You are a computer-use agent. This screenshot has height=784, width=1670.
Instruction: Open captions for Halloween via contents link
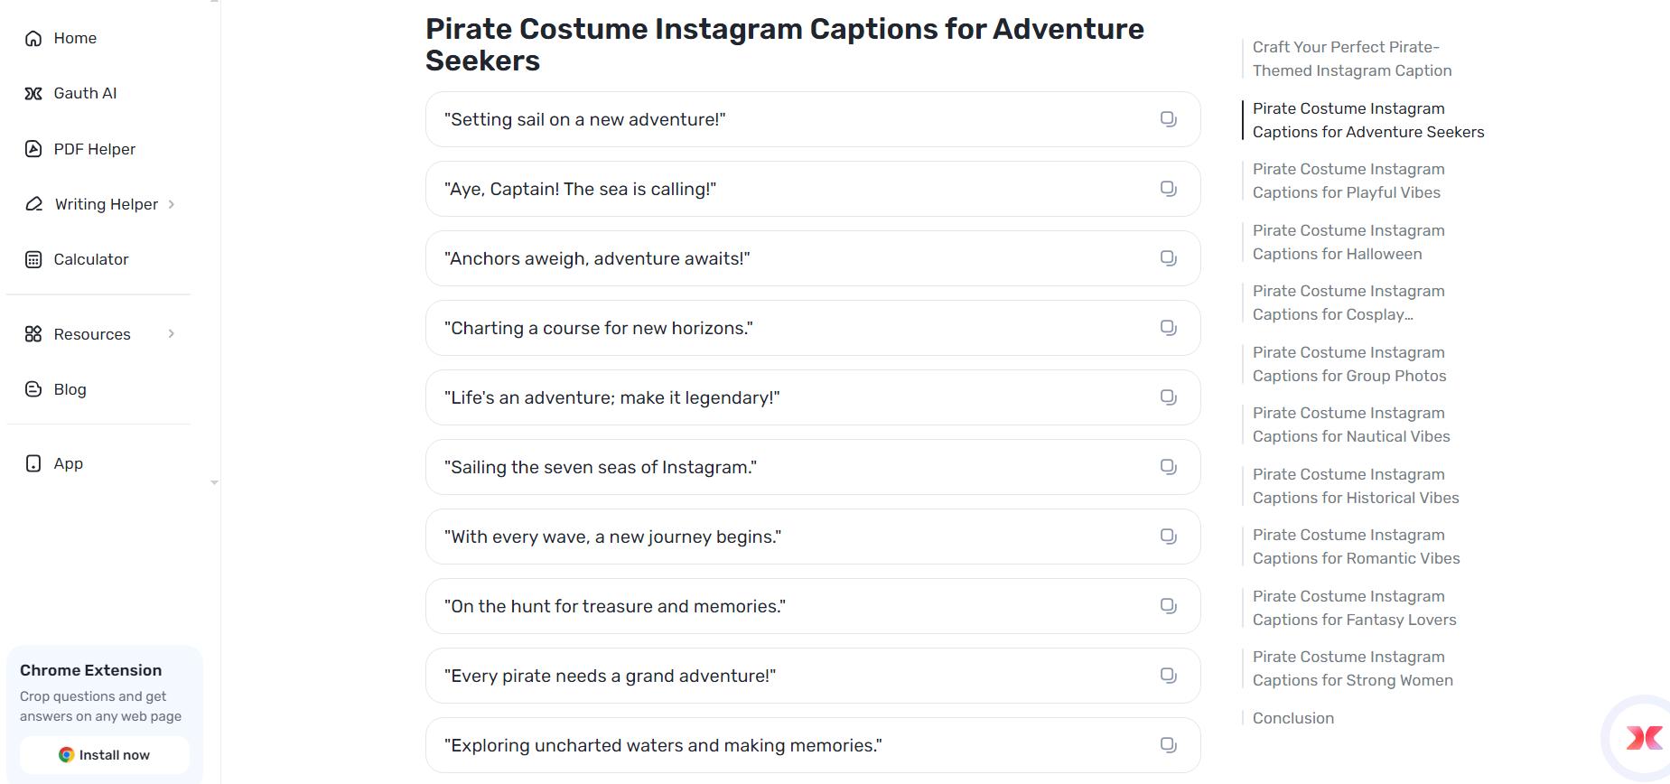tap(1348, 242)
